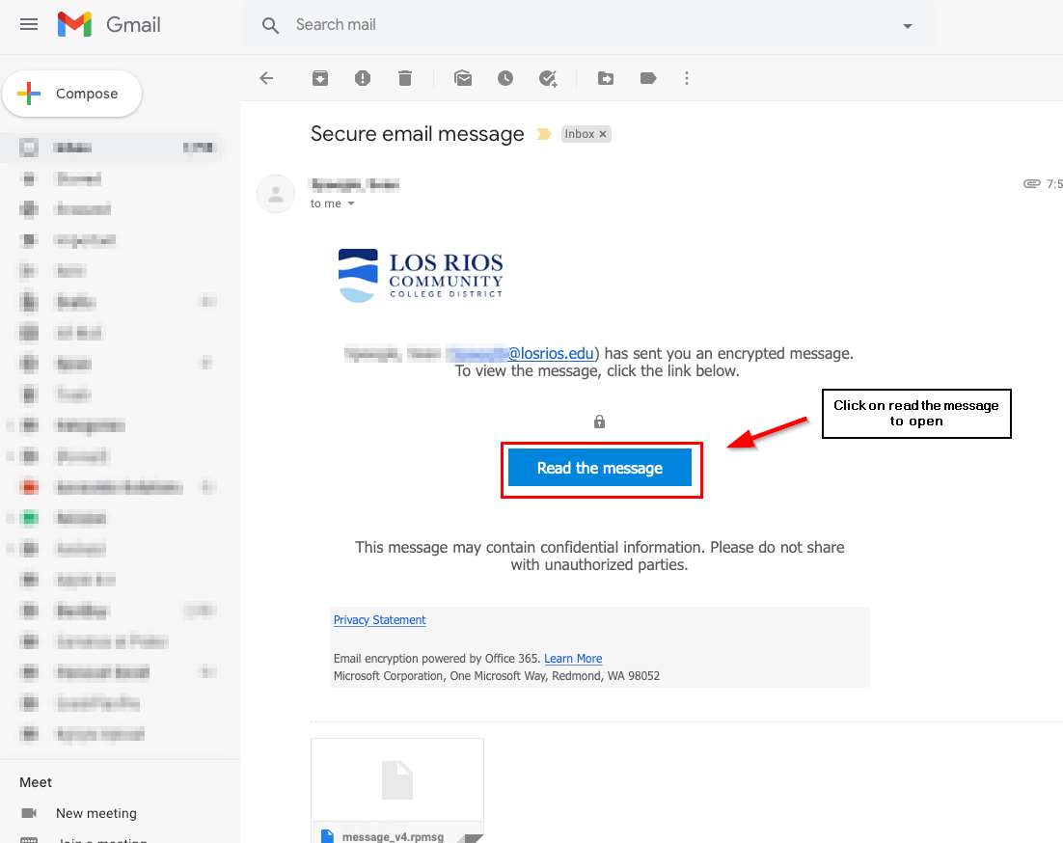Viewport: 1063px width, 843px height.
Task: Click the New meeting camera icon
Action: (x=29, y=813)
